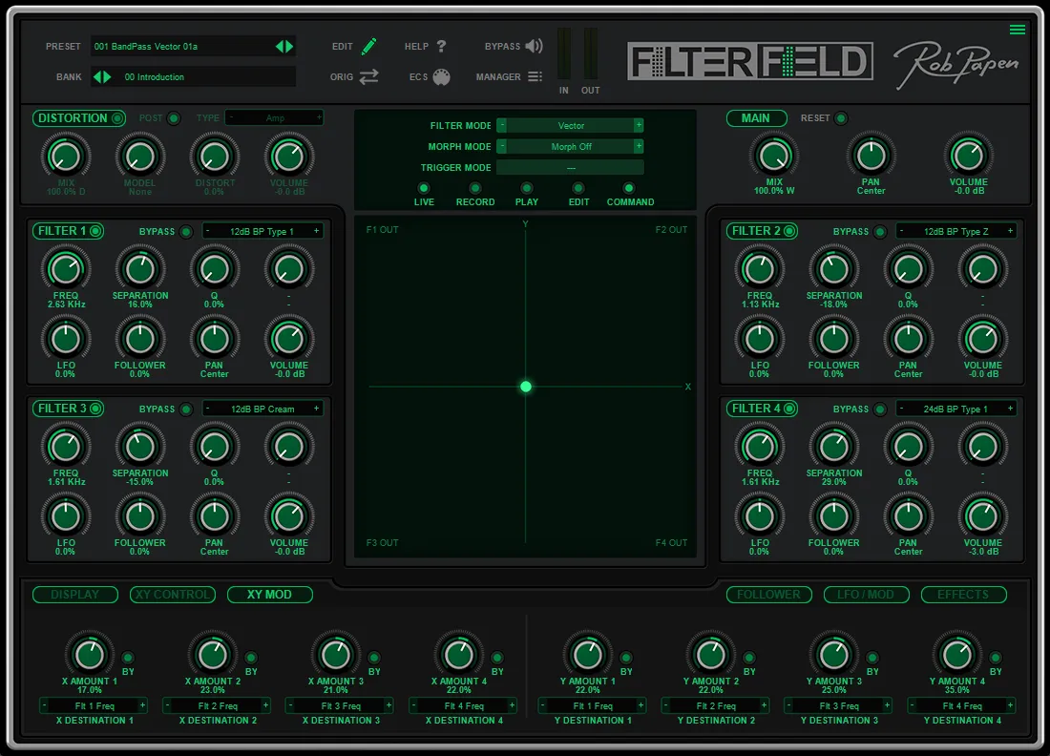Open Y Destination 3 Flt 3 Freq dropdown

[839, 705]
